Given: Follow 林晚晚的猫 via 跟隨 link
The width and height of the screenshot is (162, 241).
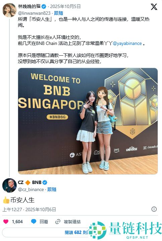Looking at the screenshot, I should pos(58,13).
